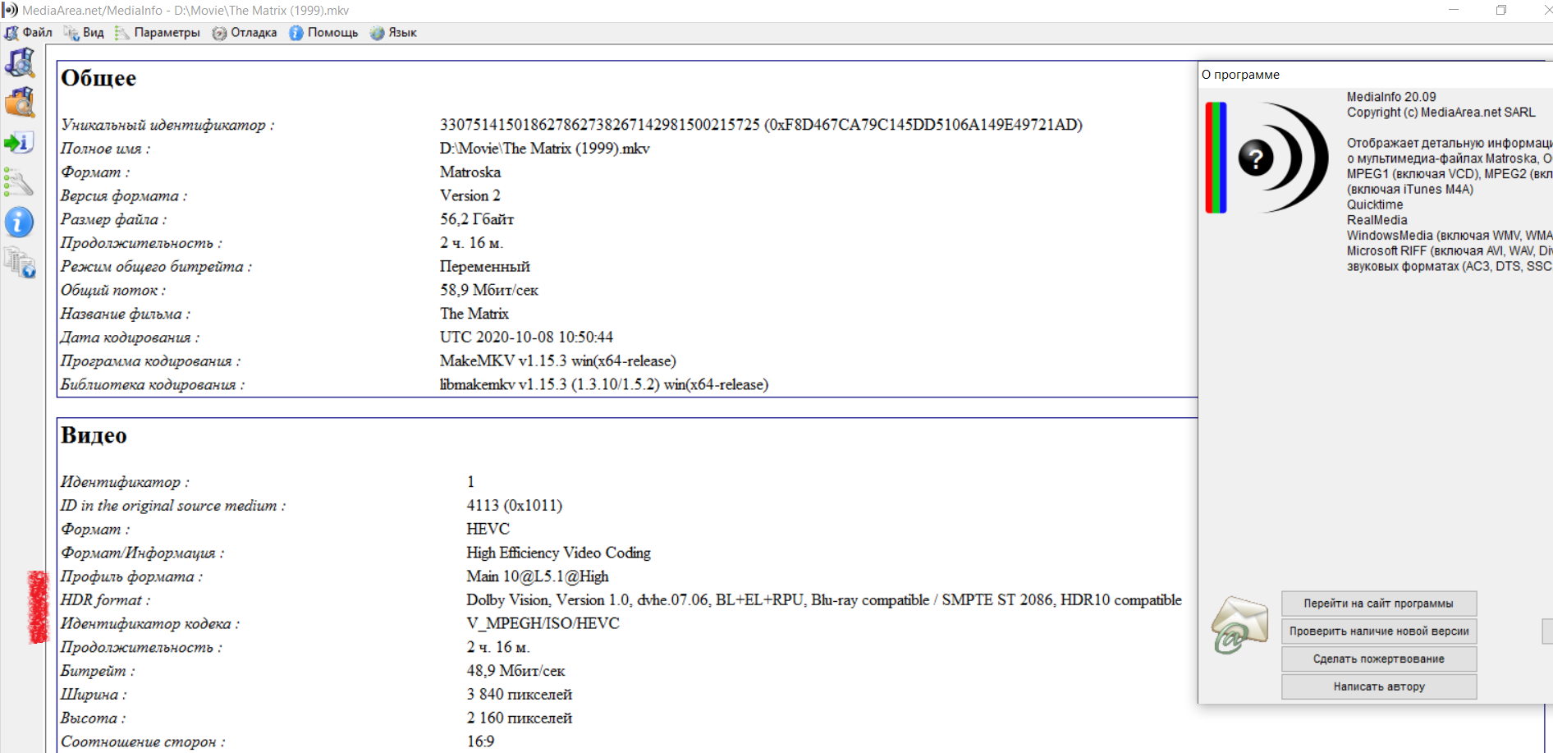Click the MediaInfo logo in About dialog
Image resolution: width=1553 pixels, height=753 pixels.
tap(1267, 158)
